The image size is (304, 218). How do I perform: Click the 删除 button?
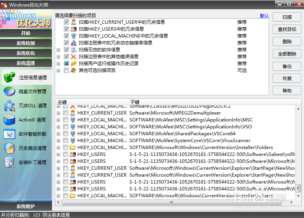[287, 41]
